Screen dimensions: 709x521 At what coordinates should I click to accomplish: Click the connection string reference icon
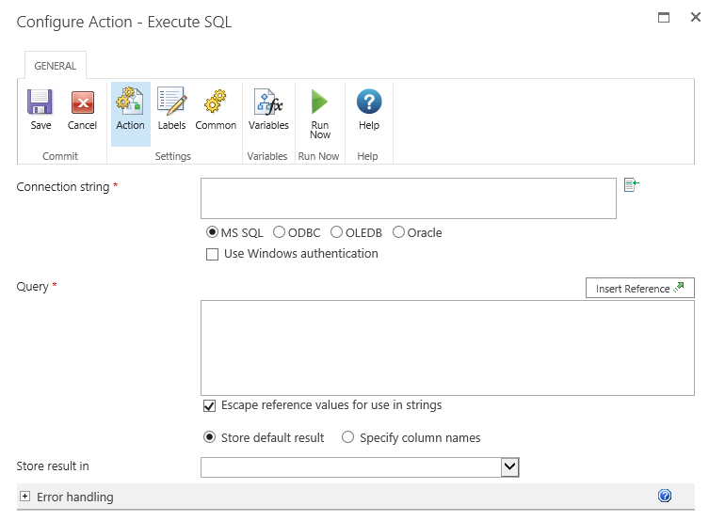coord(631,185)
